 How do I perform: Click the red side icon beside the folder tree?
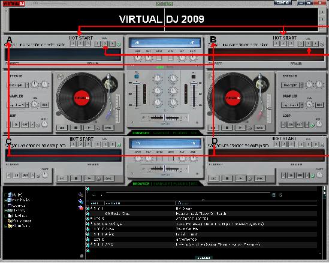pyautogui.click(x=80, y=208)
